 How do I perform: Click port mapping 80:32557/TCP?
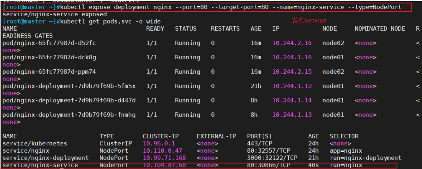point(269,151)
